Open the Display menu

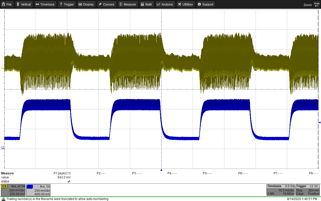(x=86, y=4)
